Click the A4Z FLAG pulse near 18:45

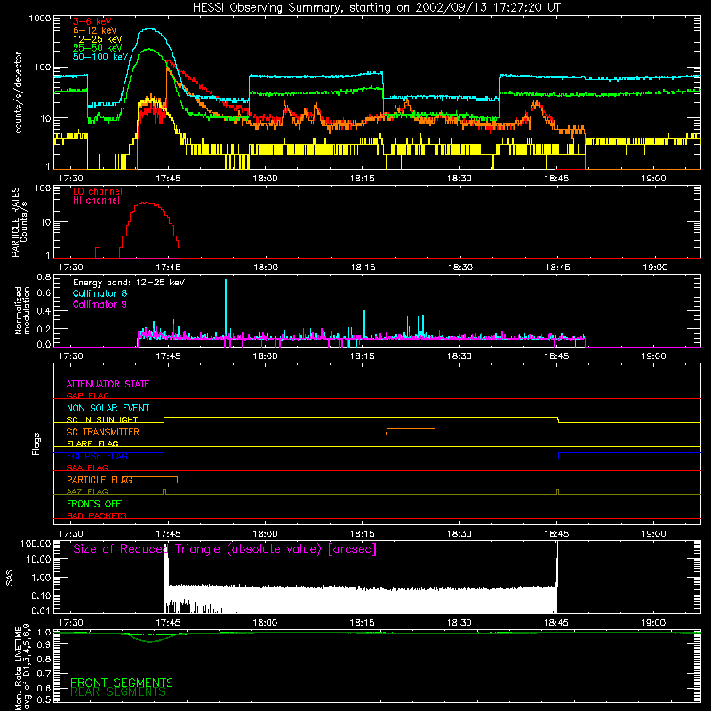coord(558,491)
